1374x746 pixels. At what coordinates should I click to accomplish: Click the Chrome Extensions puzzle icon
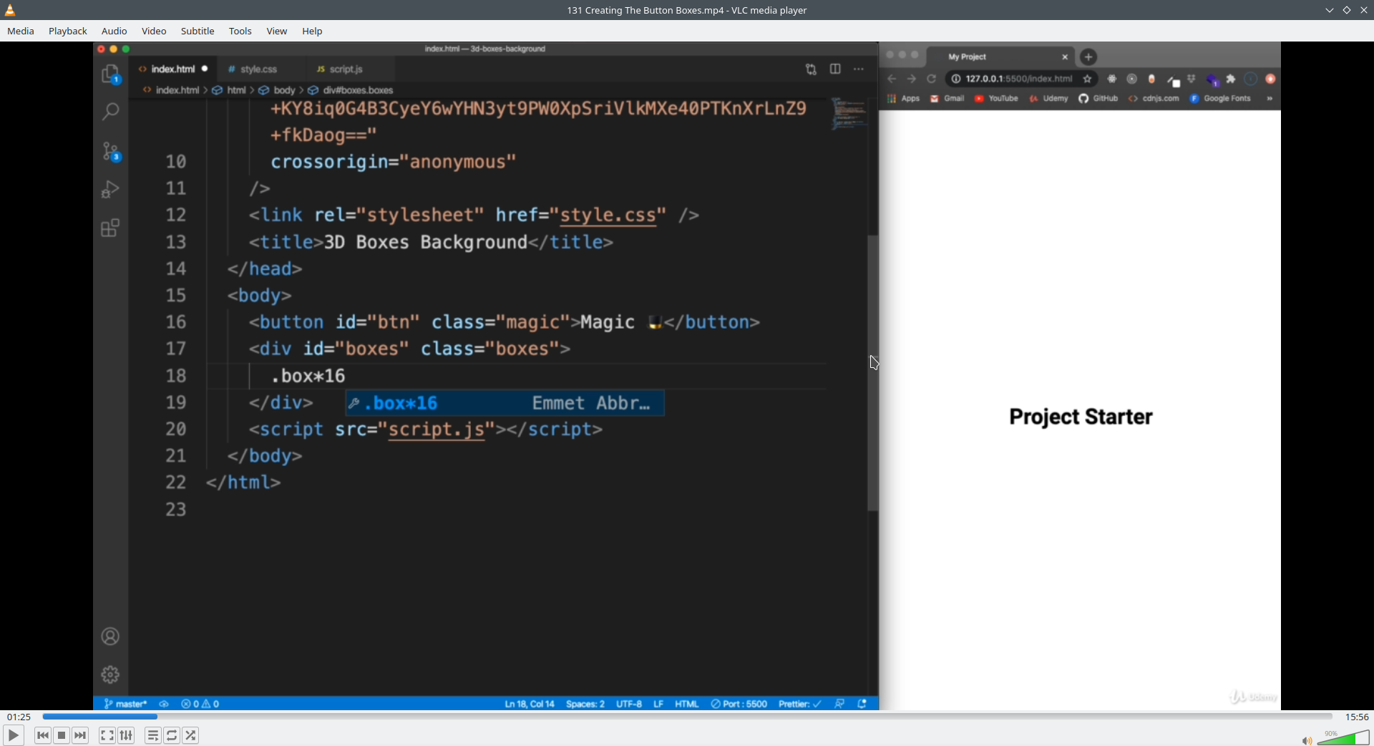1231,79
